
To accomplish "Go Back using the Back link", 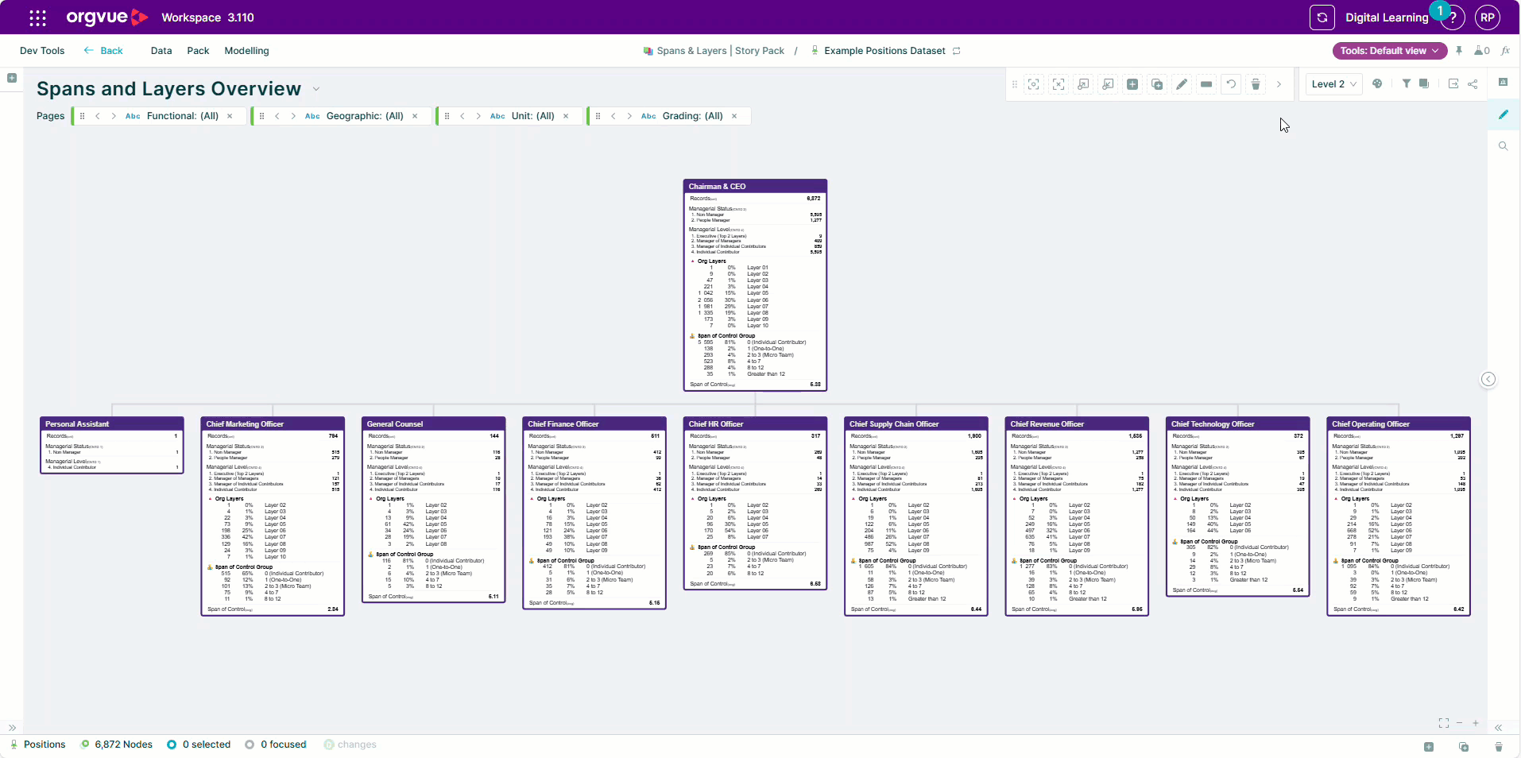I will (x=103, y=51).
